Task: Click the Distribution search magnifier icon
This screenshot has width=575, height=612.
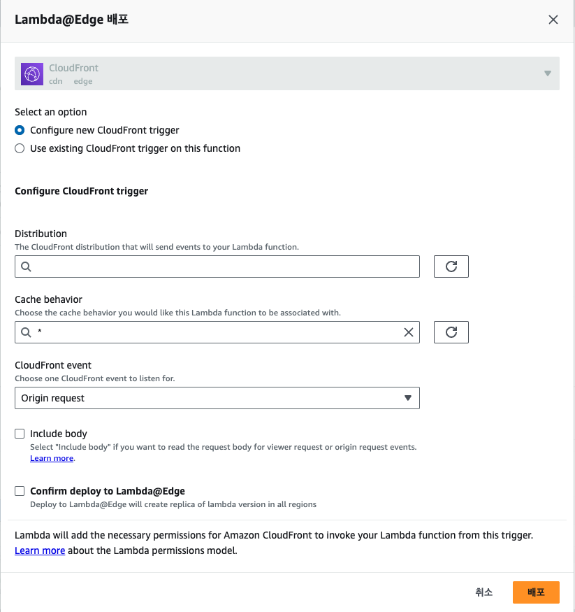Action: point(26,267)
